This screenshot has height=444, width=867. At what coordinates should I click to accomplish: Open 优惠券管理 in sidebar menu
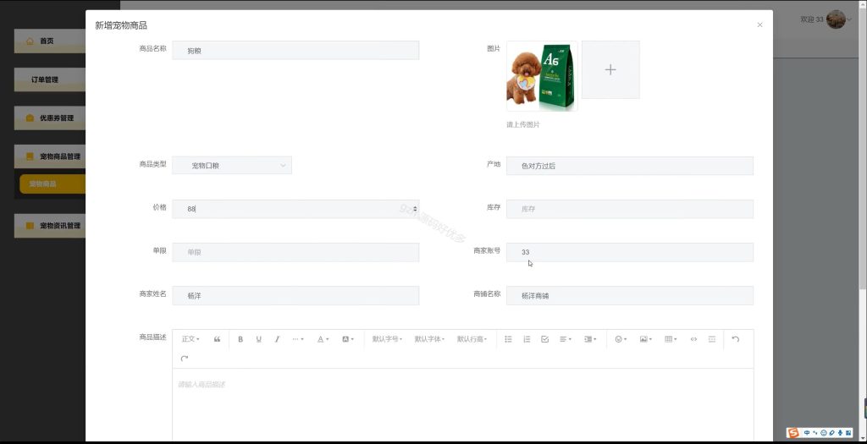click(50, 118)
